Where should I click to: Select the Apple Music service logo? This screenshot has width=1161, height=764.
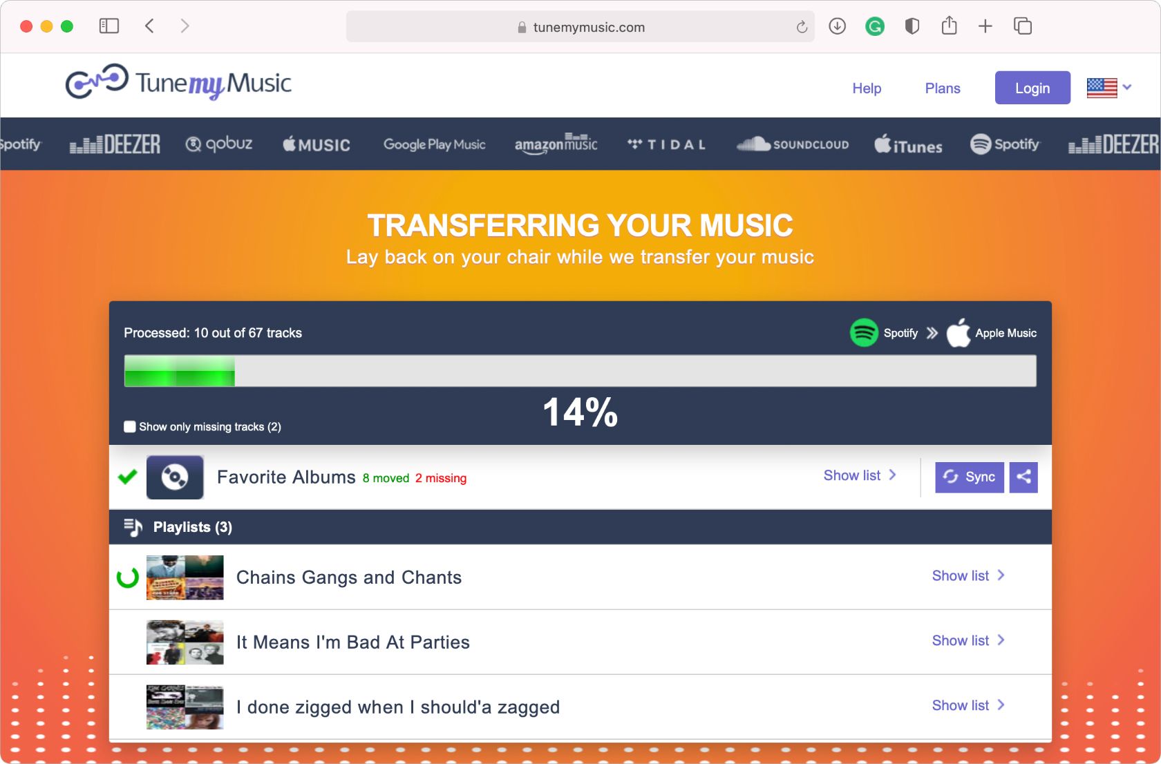tap(317, 144)
